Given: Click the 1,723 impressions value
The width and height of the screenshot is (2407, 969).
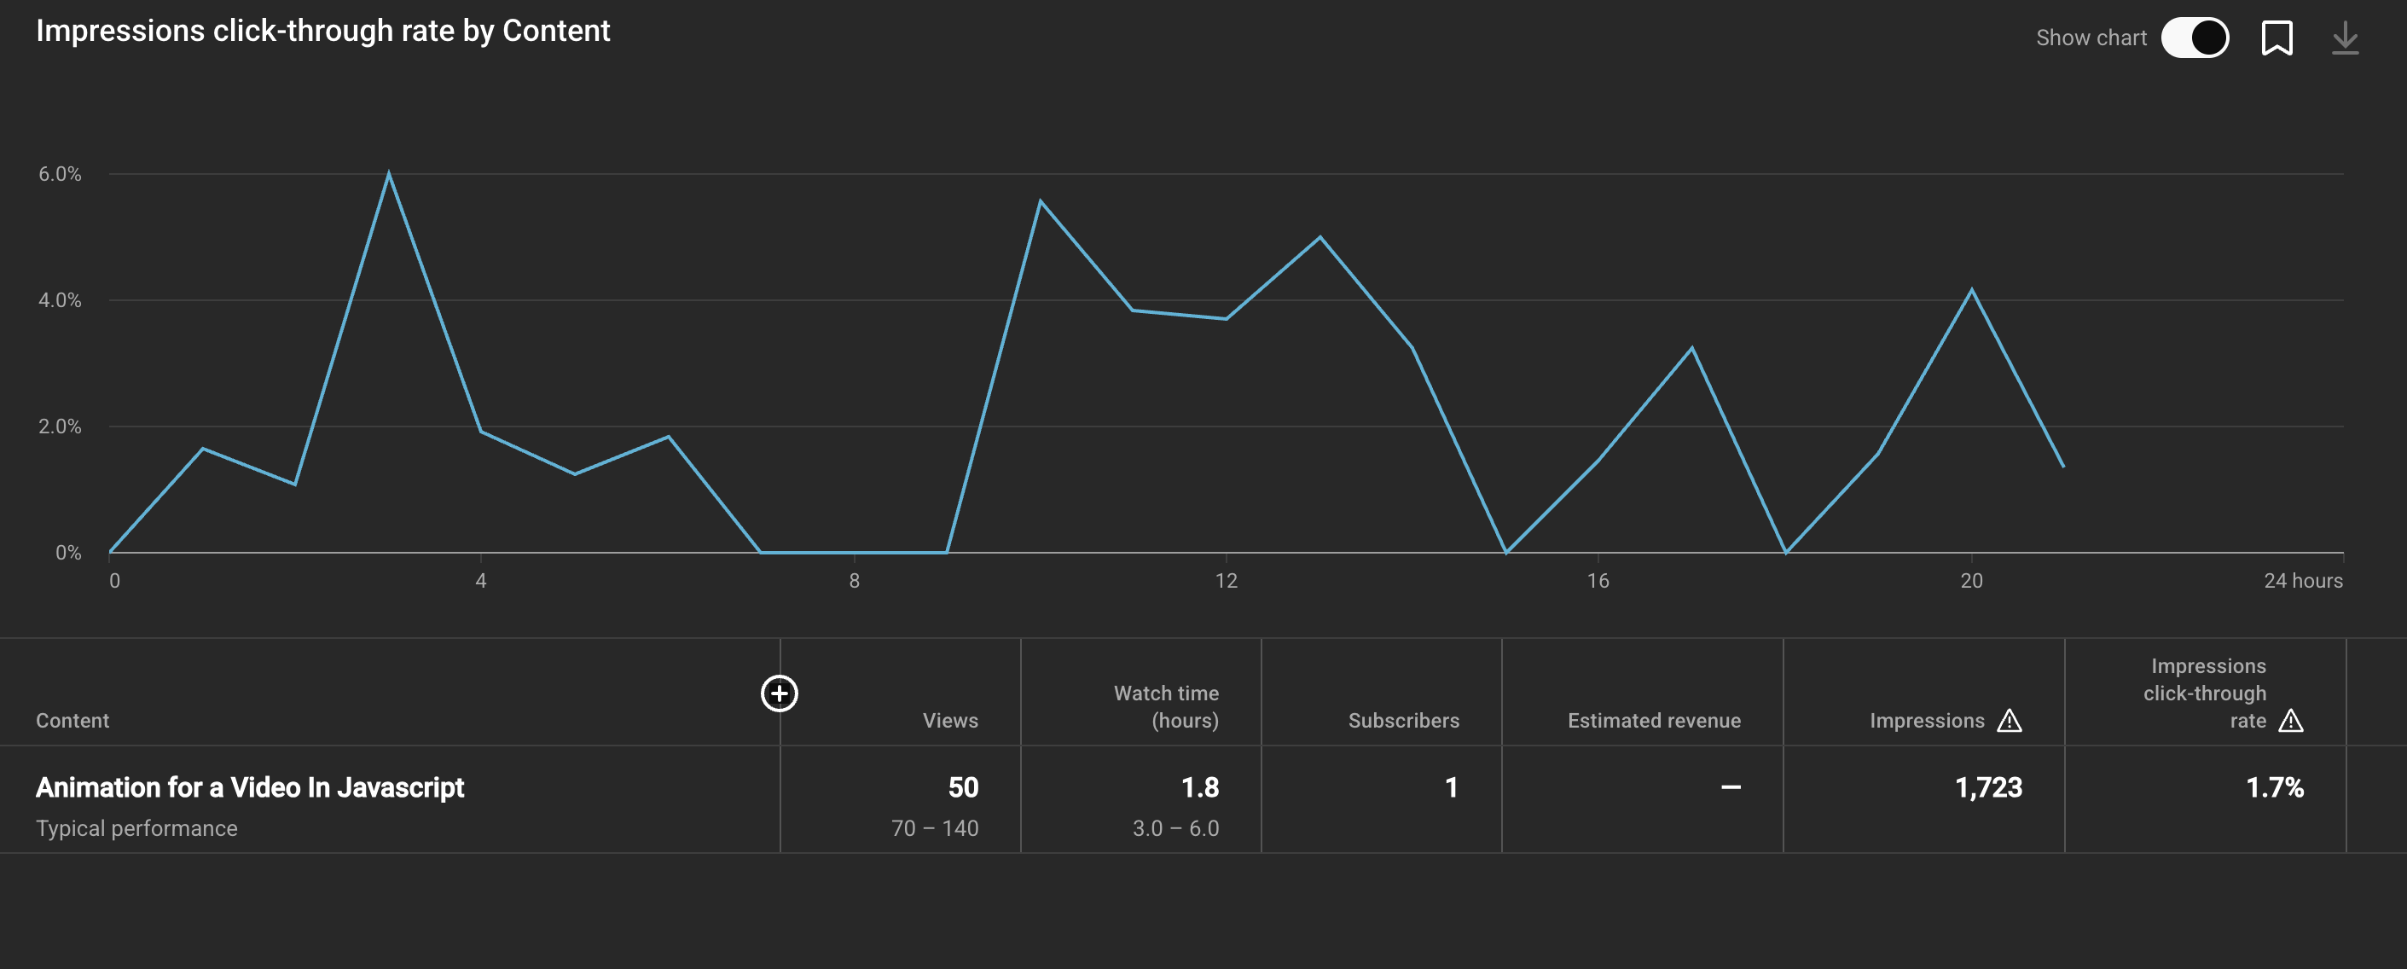Looking at the screenshot, I should (1987, 787).
